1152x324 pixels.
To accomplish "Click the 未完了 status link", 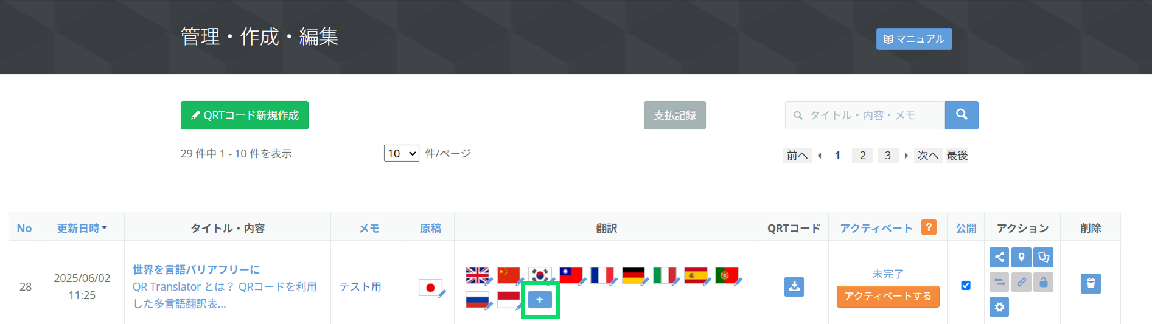I will [x=888, y=274].
